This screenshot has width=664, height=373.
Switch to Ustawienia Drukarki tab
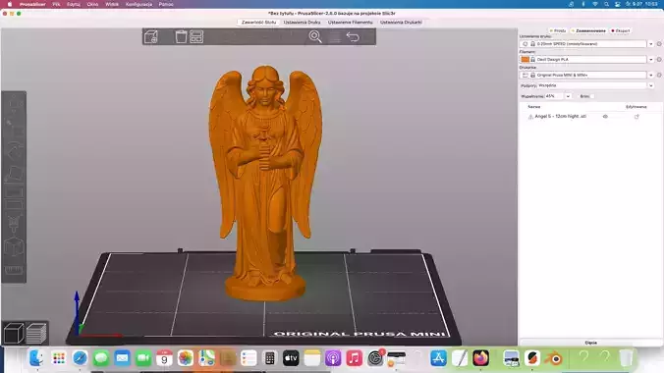[x=401, y=22]
